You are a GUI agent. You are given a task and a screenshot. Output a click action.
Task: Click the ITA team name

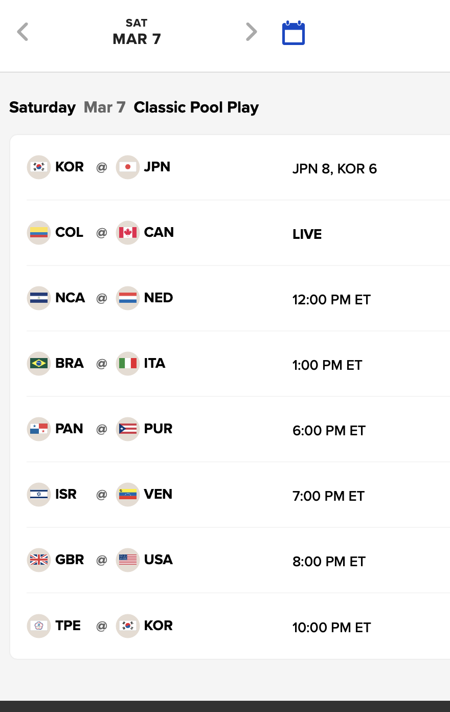click(154, 363)
